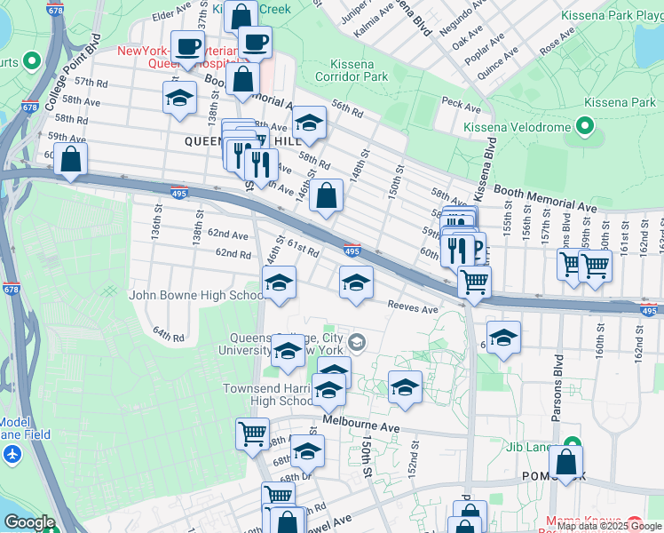Viewport: 664px width, 533px height.
Task: Select graduation cap marker near 152nd St campus
Action: coord(405,390)
